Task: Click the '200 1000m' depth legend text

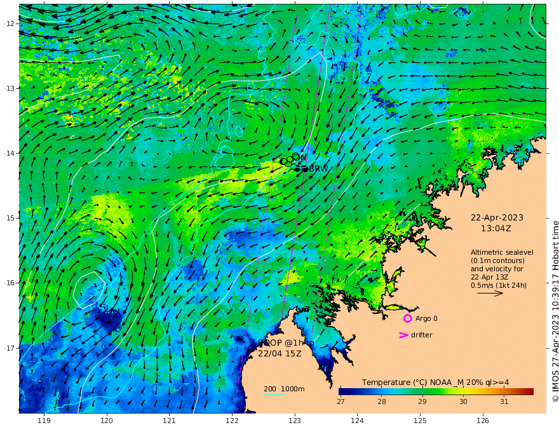Action: click(x=284, y=389)
